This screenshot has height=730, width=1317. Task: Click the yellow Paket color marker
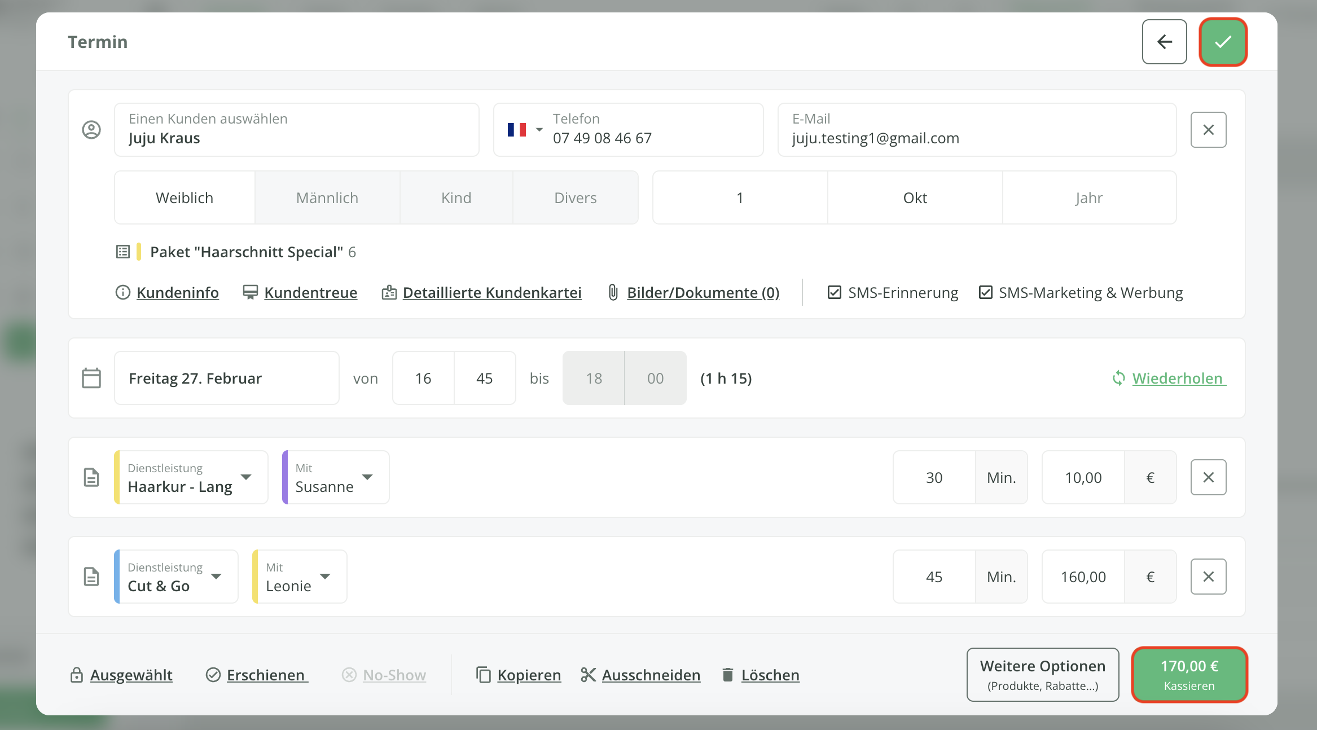(139, 252)
